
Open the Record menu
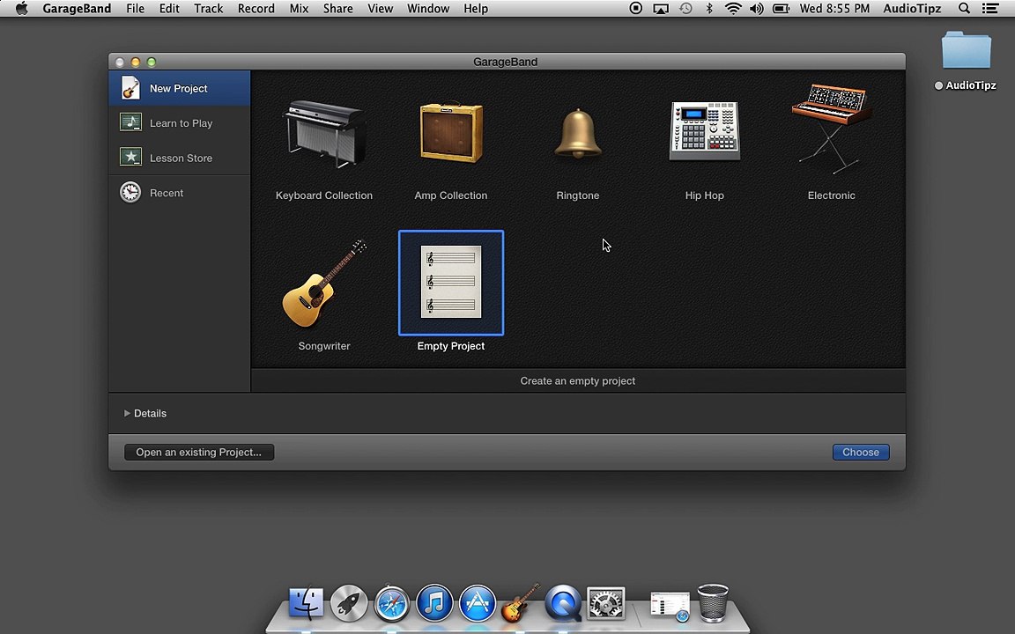(x=256, y=9)
